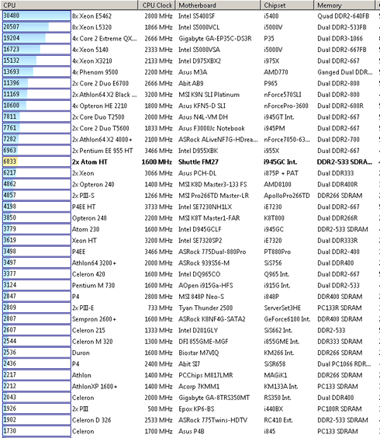Image resolution: width=380 pixels, height=438 pixels.
Task: Click the i5400 chipset cell
Action: coord(271,16)
